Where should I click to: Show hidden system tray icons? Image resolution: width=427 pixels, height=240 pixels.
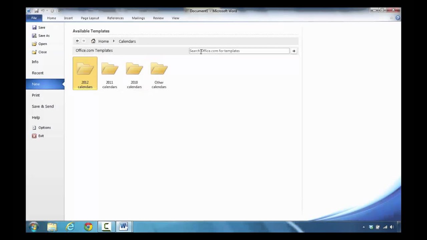pyautogui.click(x=364, y=227)
